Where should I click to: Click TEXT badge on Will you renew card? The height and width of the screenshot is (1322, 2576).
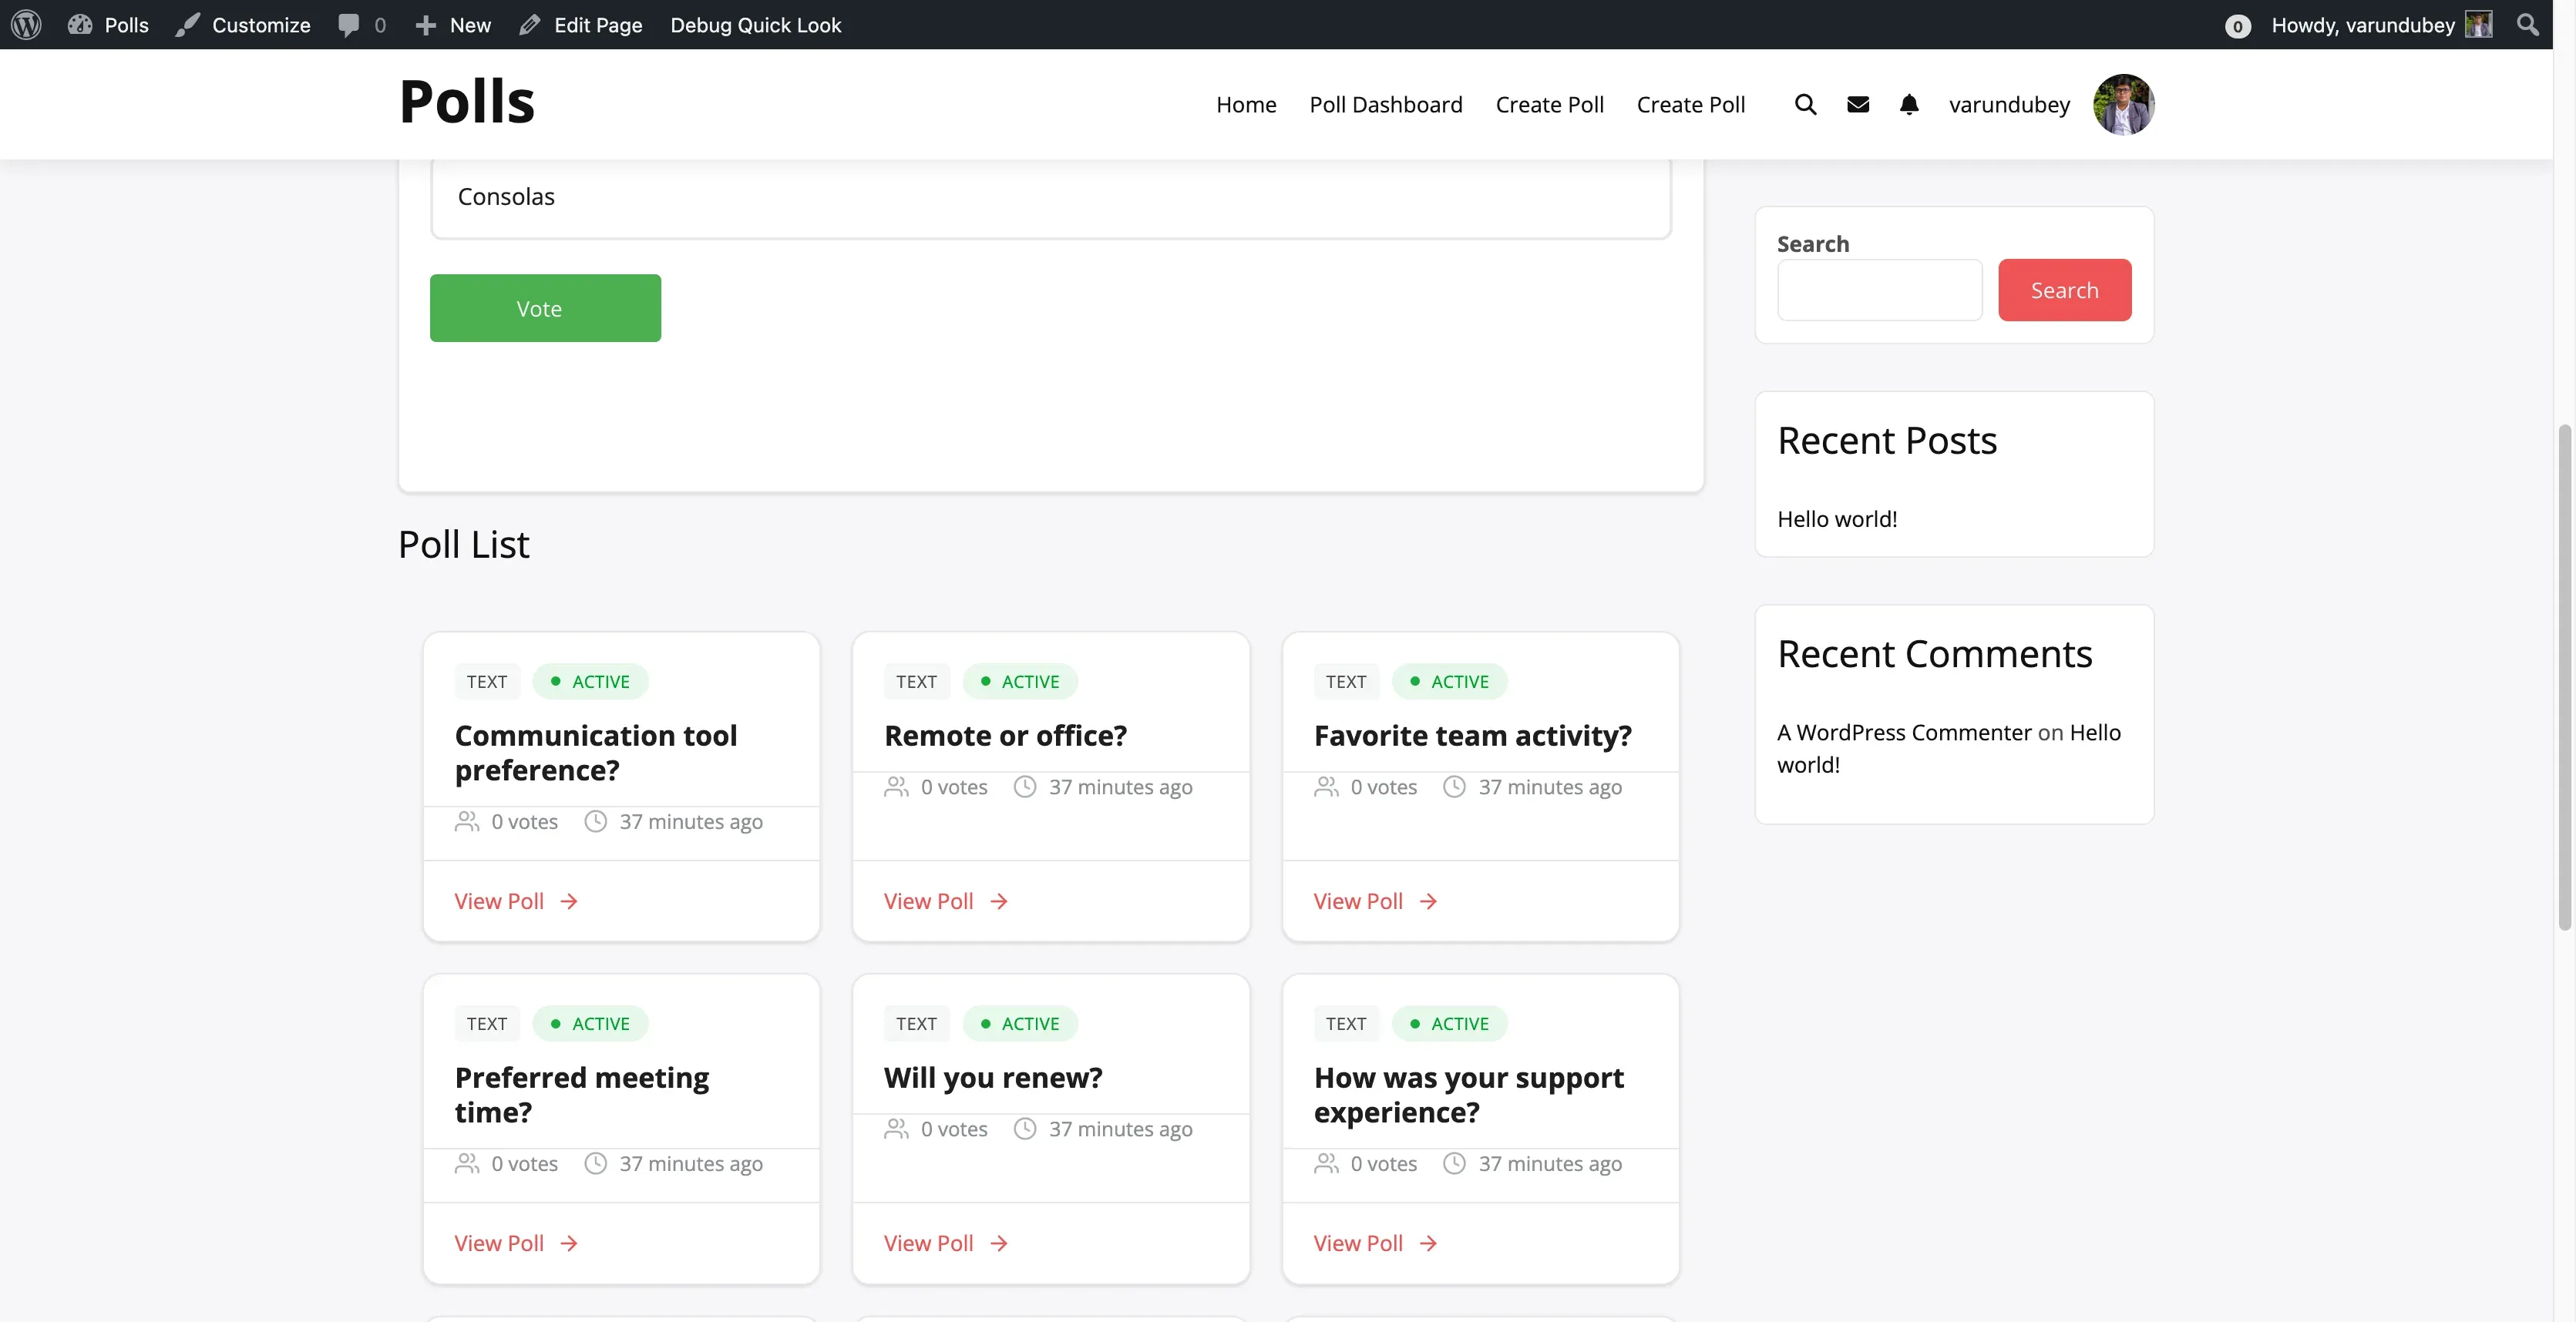pos(916,1023)
